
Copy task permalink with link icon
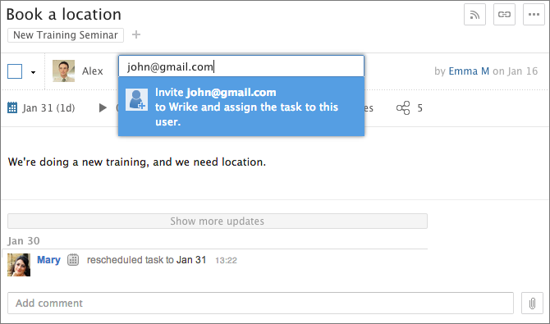tap(504, 15)
